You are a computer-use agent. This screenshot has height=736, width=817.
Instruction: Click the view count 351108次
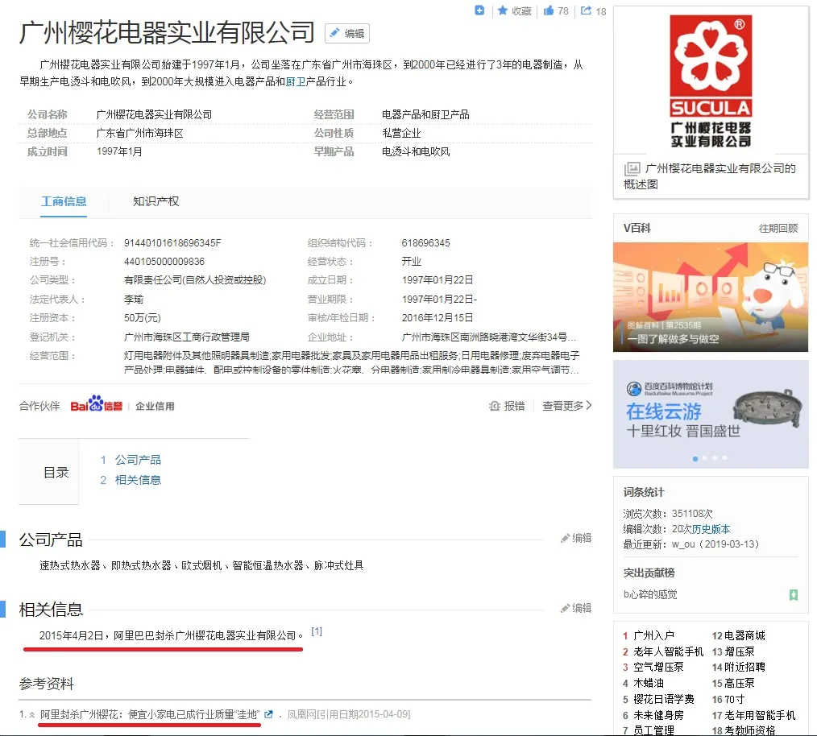point(692,514)
